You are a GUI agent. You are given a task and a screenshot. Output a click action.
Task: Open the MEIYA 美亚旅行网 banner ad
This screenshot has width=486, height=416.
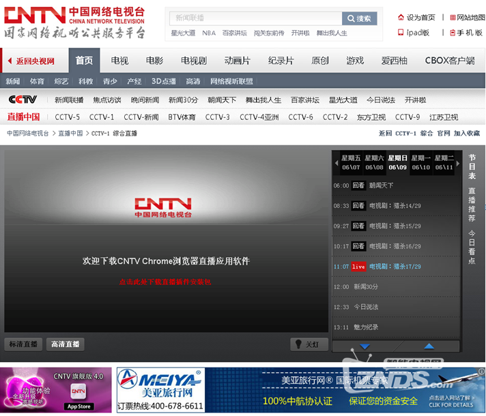tap(301, 390)
